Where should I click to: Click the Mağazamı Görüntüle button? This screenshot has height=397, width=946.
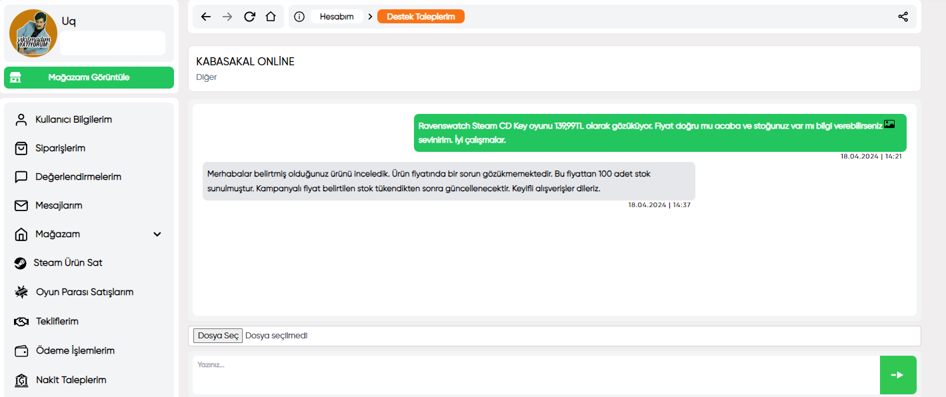(x=89, y=77)
